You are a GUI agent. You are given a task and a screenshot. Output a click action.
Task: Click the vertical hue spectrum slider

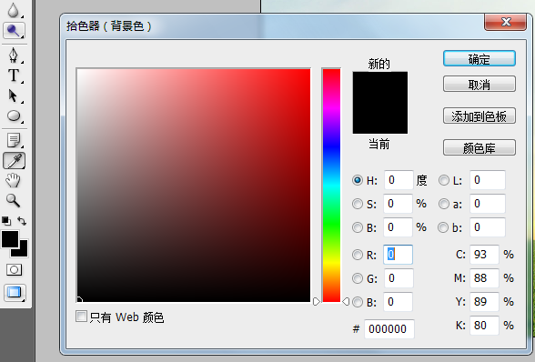[331, 186]
